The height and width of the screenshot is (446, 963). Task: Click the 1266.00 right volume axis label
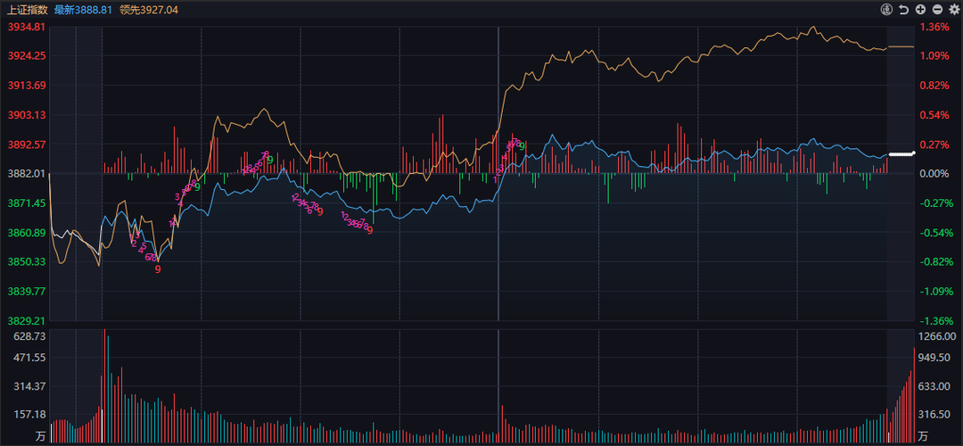tap(937, 336)
